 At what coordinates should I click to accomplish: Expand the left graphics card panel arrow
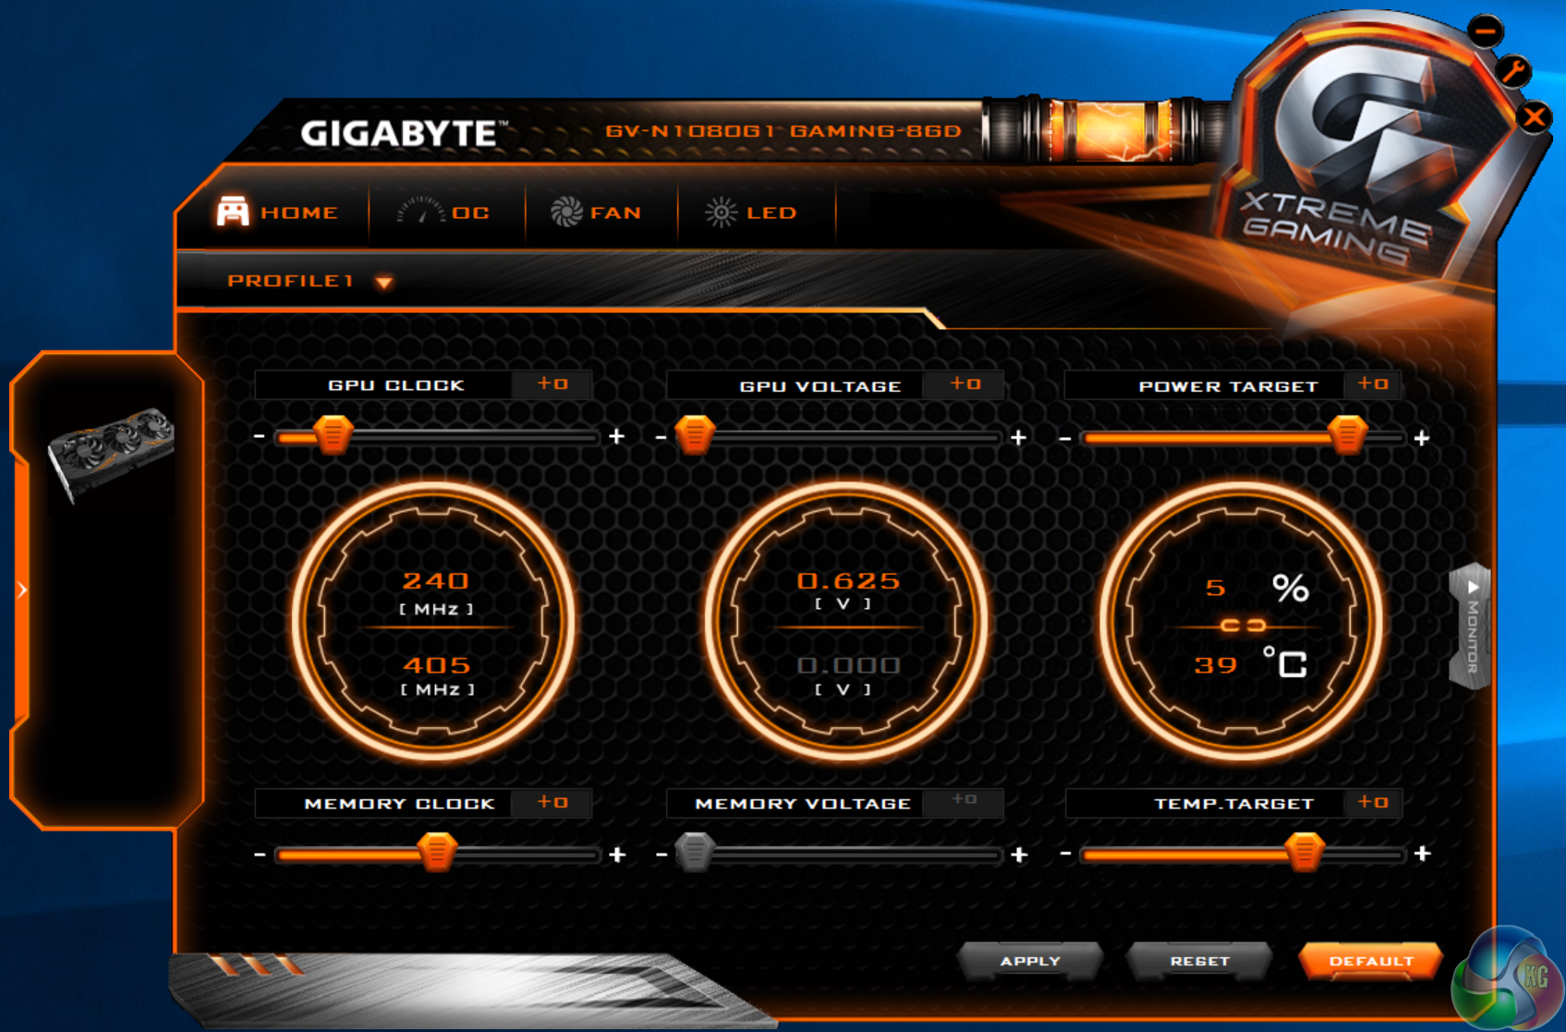22,589
